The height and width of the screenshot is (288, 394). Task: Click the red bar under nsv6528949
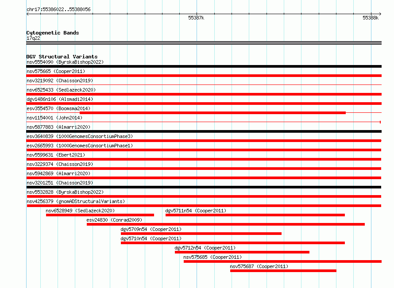point(100,215)
